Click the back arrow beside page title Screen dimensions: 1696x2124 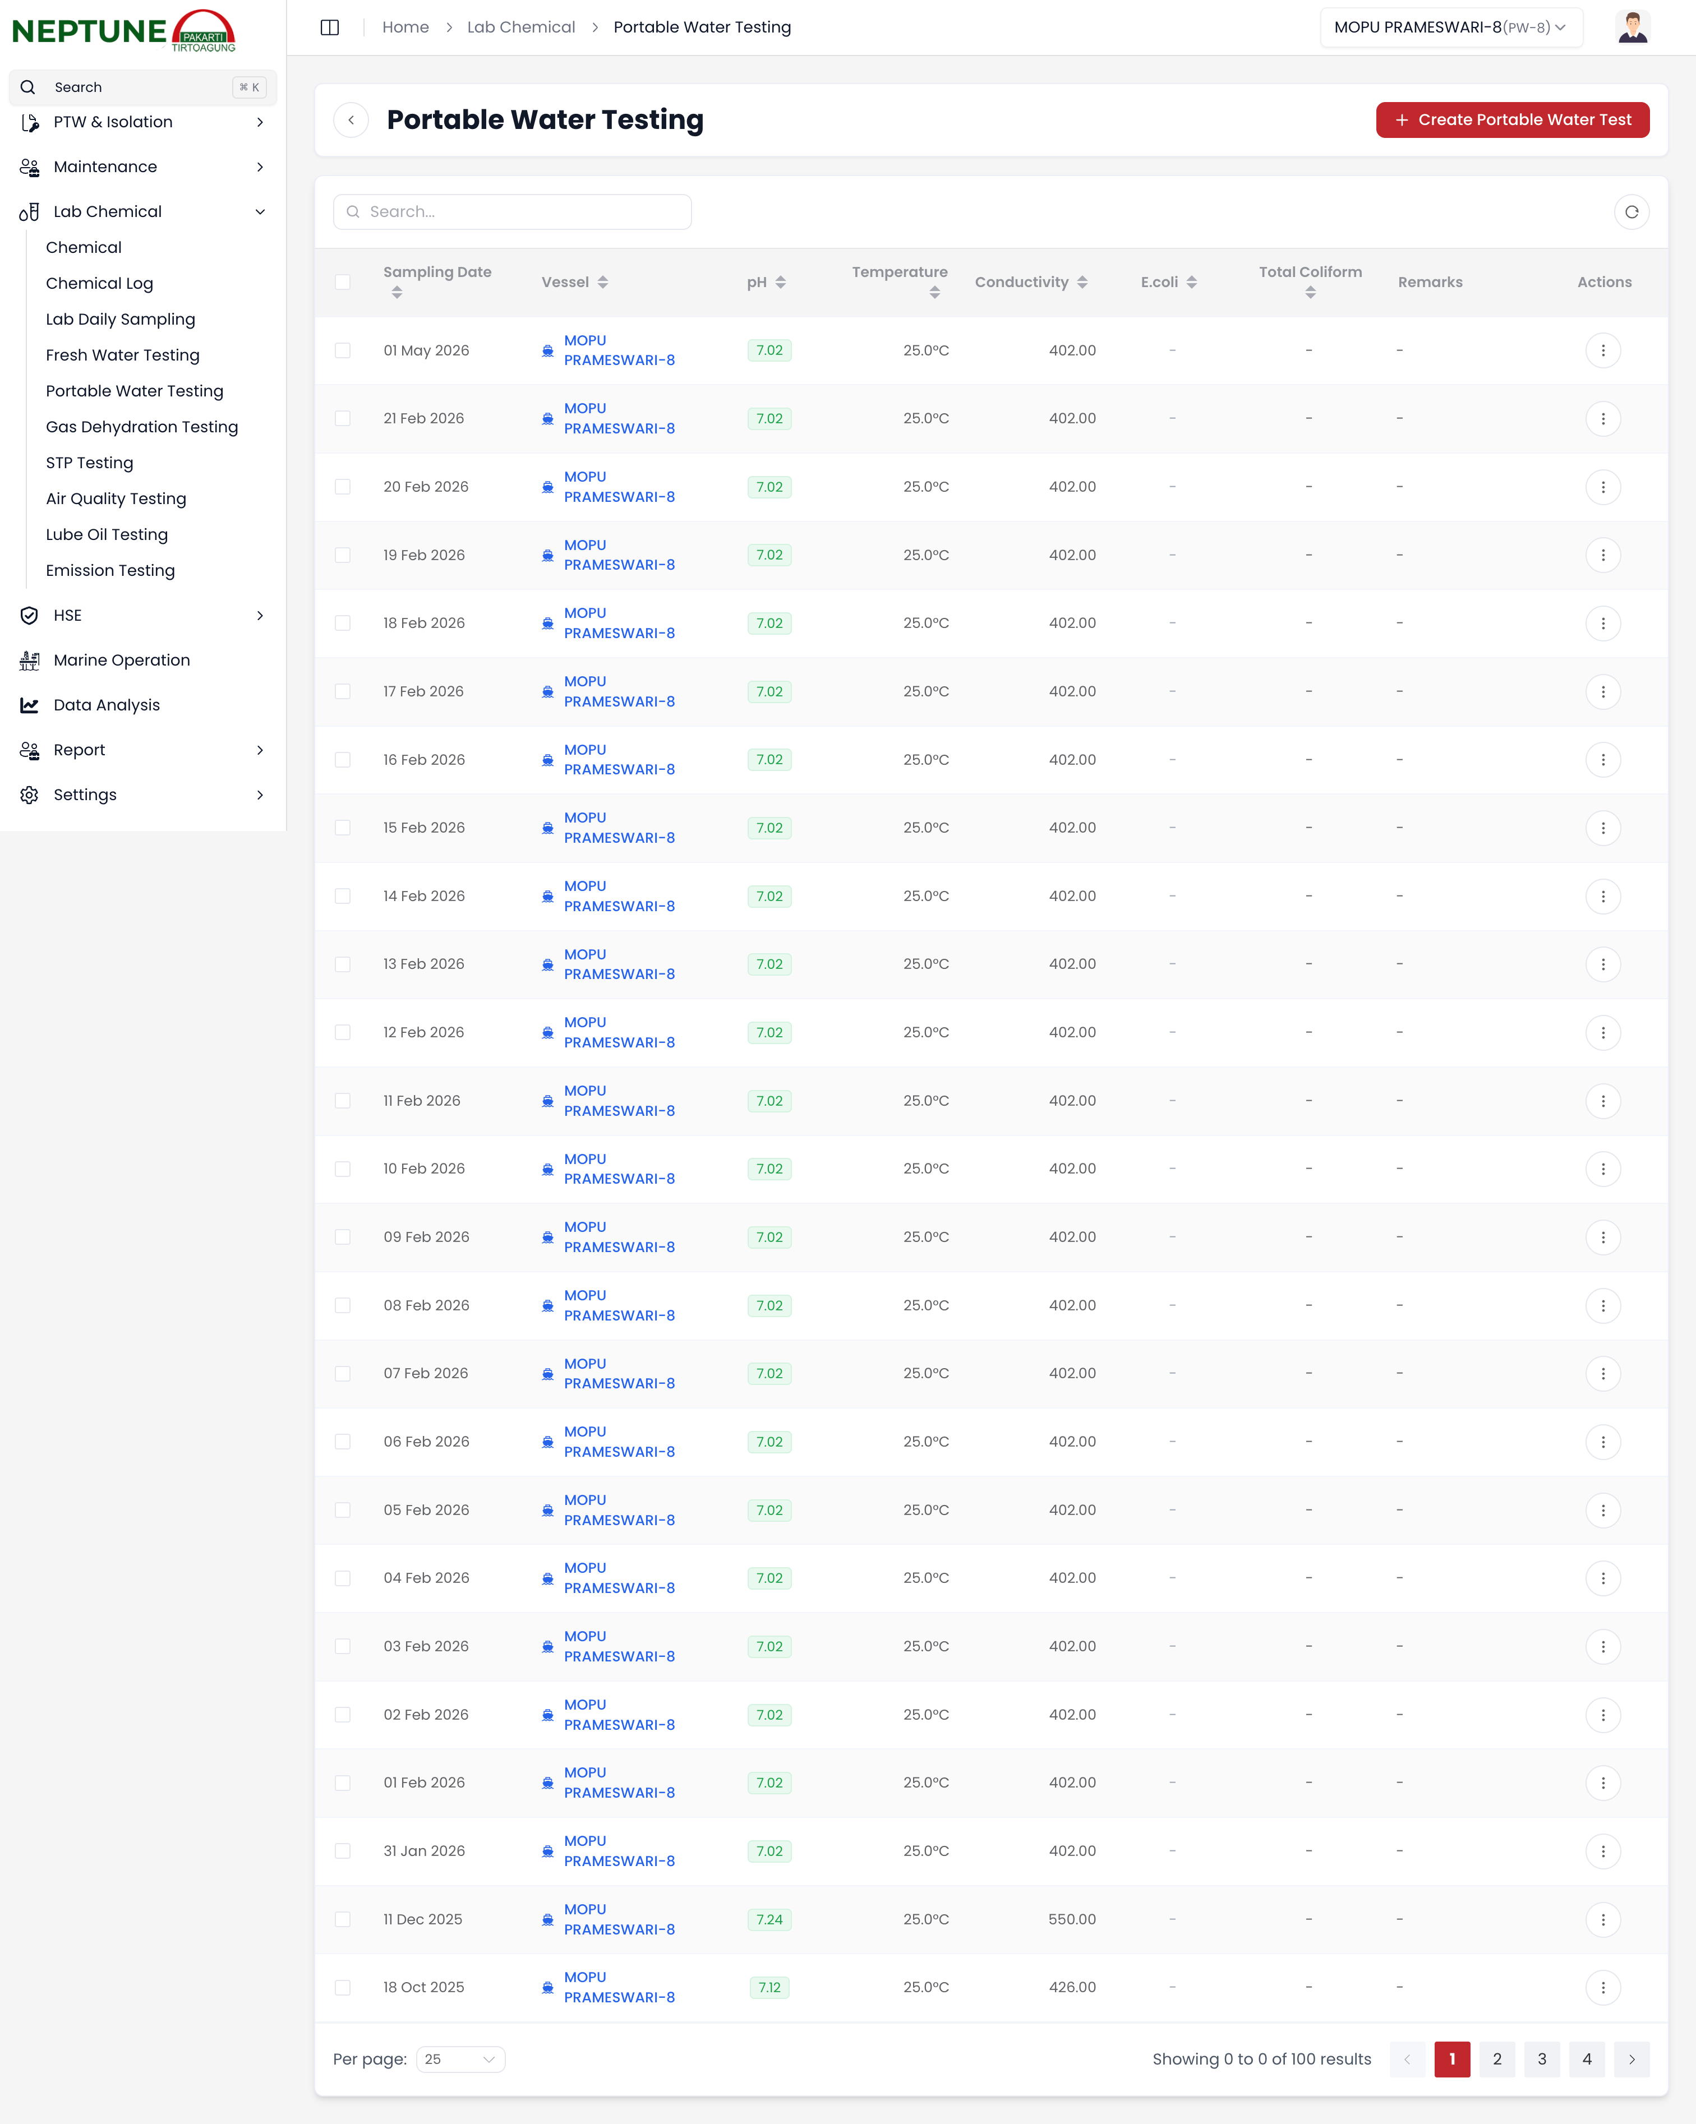click(351, 120)
